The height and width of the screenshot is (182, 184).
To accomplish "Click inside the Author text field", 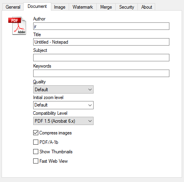I will coord(101,26).
